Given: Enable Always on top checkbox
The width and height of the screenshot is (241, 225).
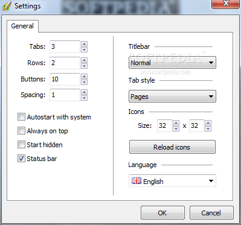Looking at the screenshot, I should click(x=21, y=131).
